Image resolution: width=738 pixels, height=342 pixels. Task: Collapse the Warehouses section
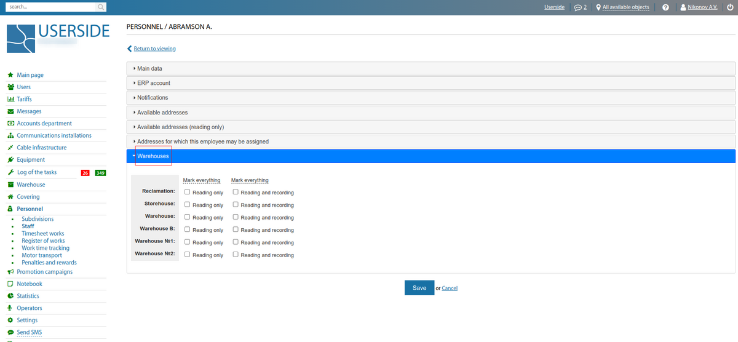pos(153,156)
